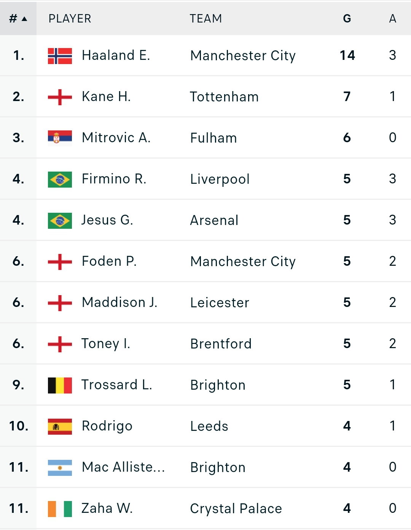The width and height of the screenshot is (411, 530).
Task: Click the England flag beside Kane H.
Action: [60, 97]
